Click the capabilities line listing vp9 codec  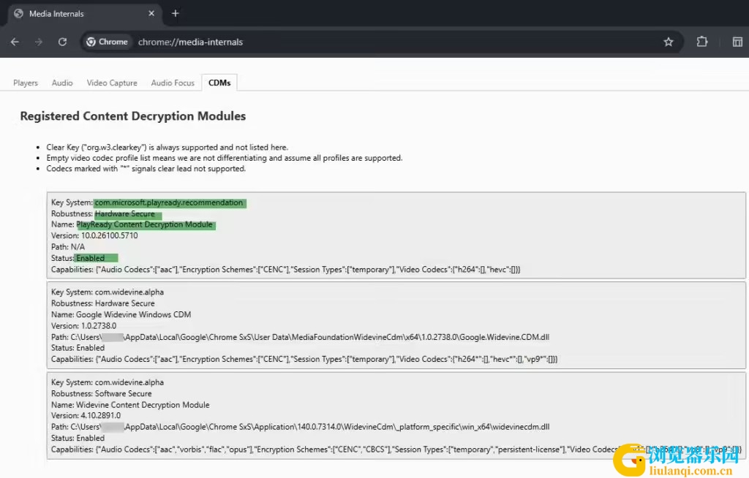304,359
